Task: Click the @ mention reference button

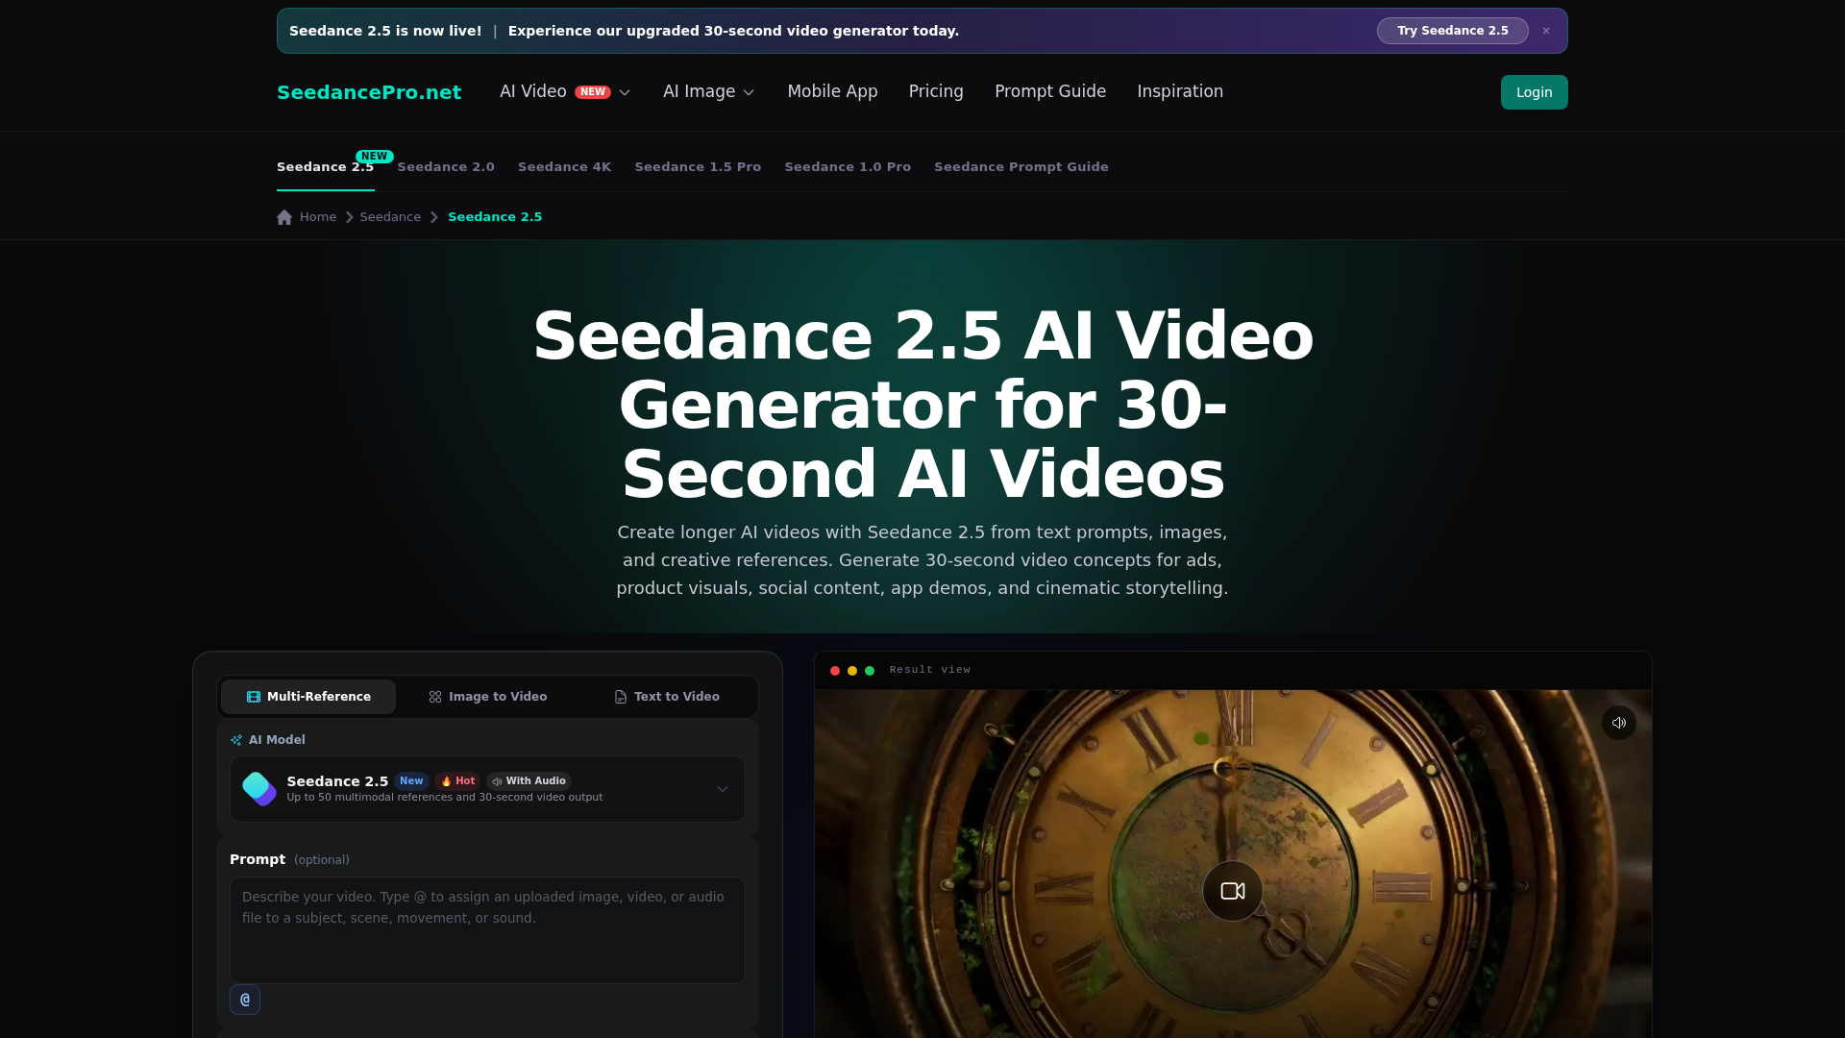Action: (x=245, y=1000)
